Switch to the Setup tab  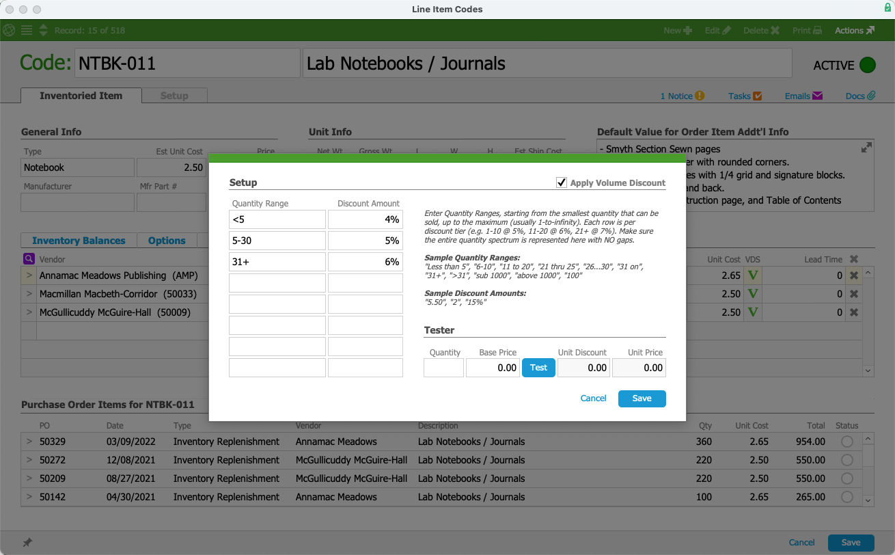pos(174,96)
